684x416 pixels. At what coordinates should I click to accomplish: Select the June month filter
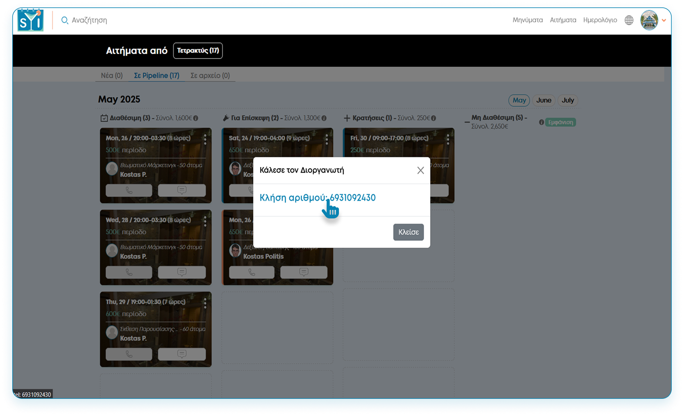click(x=544, y=100)
